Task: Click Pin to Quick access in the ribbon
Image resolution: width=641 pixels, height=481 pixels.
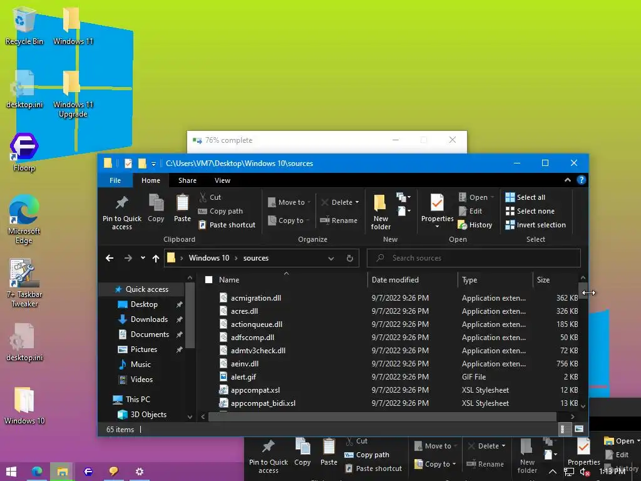Action: point(122,212)
